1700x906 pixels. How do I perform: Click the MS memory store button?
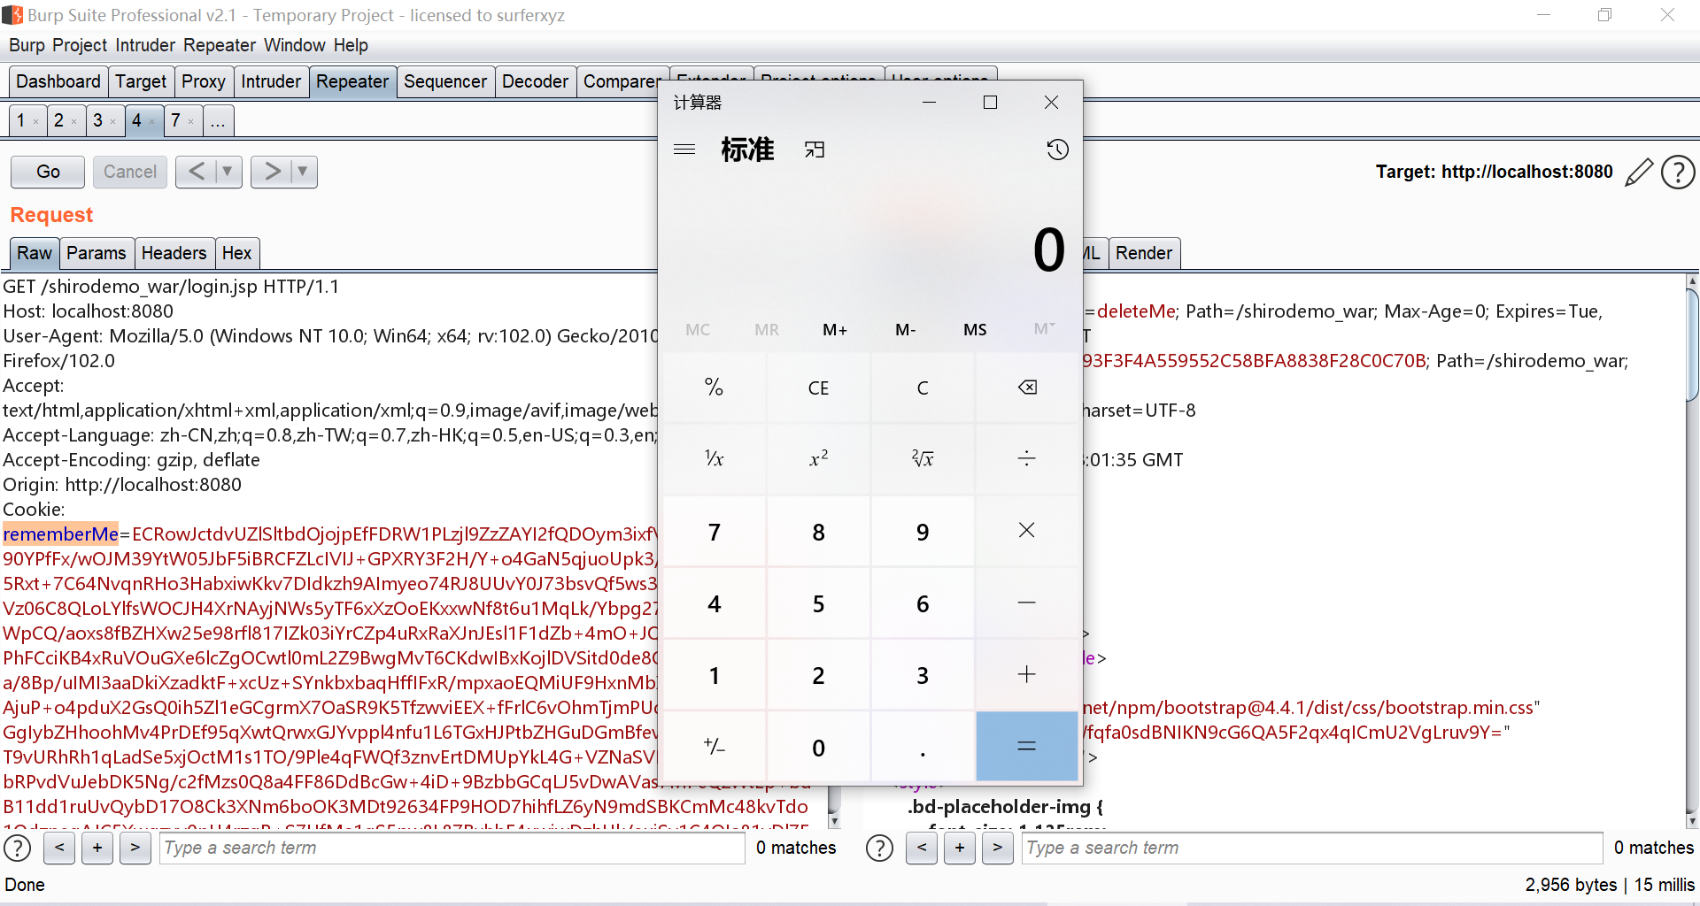975,330
